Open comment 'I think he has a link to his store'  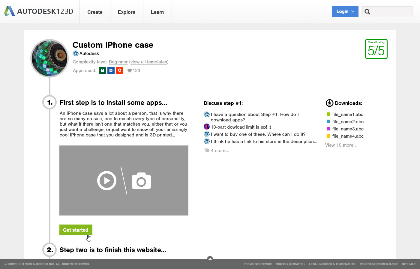(264, 142)
